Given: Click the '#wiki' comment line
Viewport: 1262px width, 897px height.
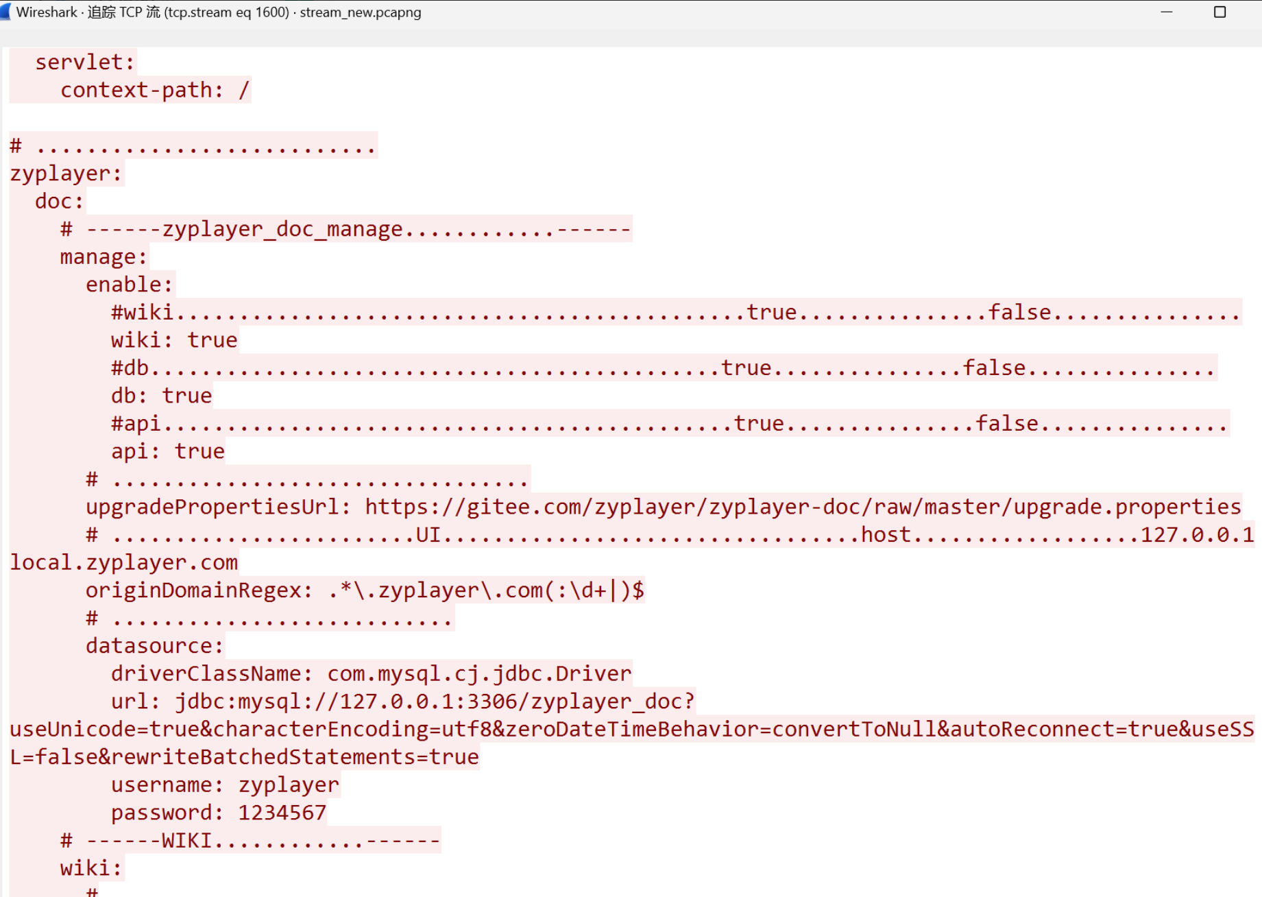Looking at the screenshot, I should tap(676, 313).
